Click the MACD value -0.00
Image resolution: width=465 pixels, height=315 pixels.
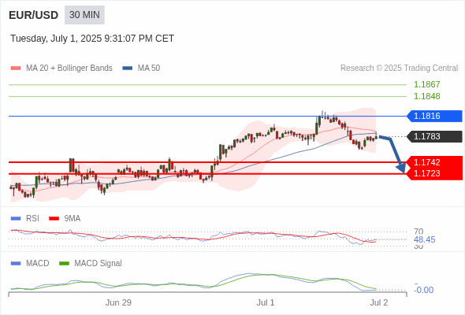coord(423,290)
